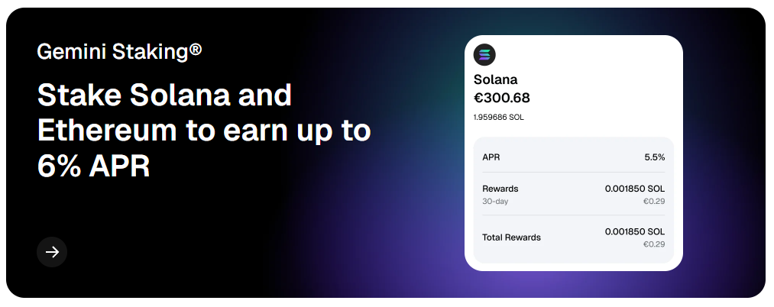The height and width of the screenshot is (307, 774).
Task: Click the €0.29 value under Total Rewards
Action: point(653,244)
